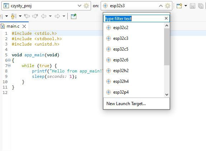Collapse the app_main function fold marker
206x151 pixels.
tap(9, 60)
